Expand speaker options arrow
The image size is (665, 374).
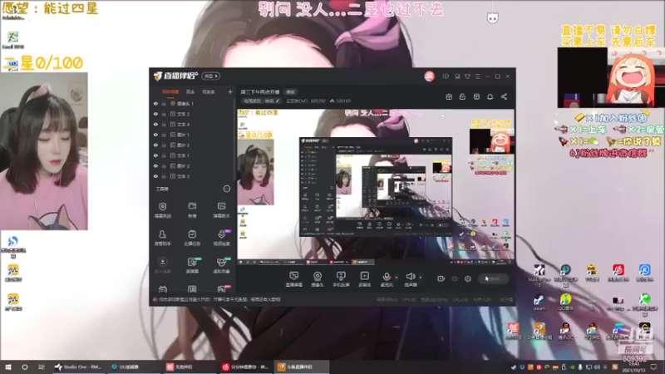coord(421,278)
